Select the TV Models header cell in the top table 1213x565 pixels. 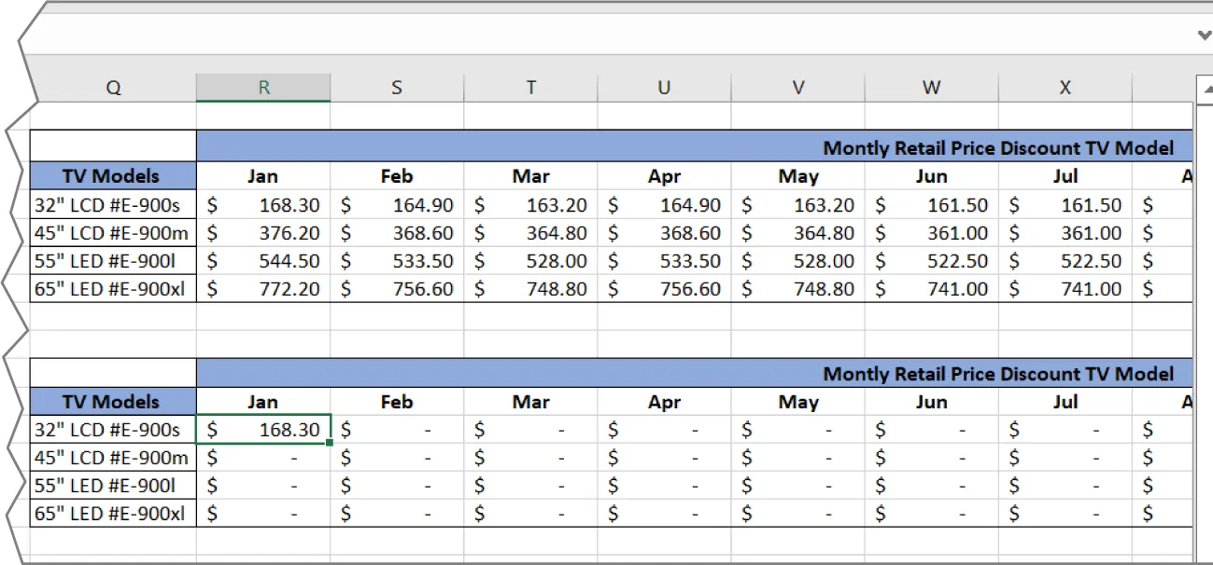pos(113,176)
